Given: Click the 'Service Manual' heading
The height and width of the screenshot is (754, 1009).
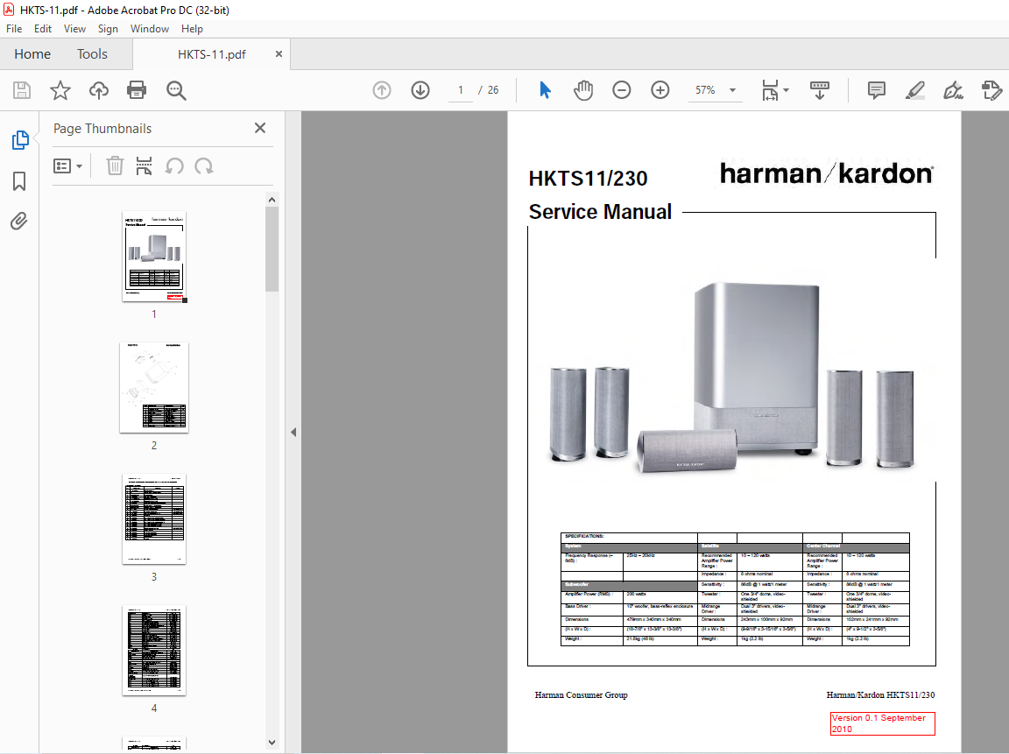Looking at the screenshot, I should point(600,212).
